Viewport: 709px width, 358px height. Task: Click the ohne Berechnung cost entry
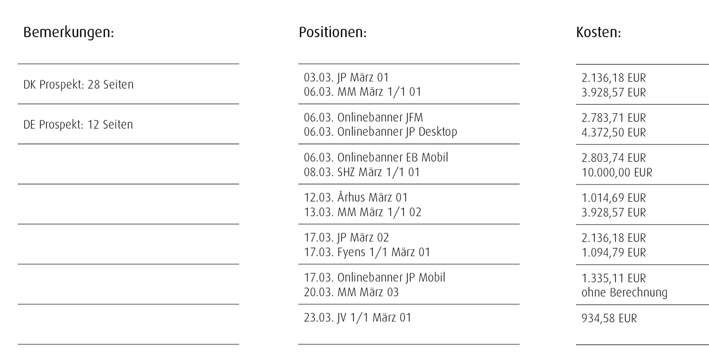point(624,293)
